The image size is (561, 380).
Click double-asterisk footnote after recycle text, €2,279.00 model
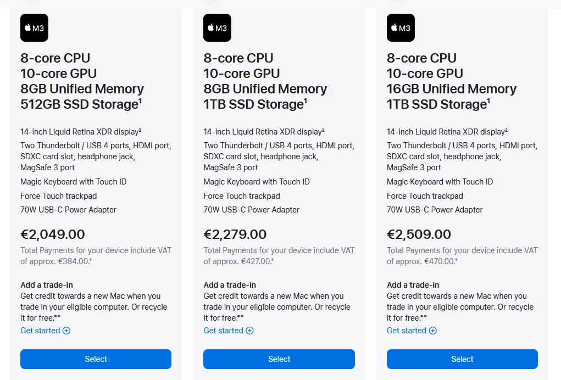pos(241,317)
